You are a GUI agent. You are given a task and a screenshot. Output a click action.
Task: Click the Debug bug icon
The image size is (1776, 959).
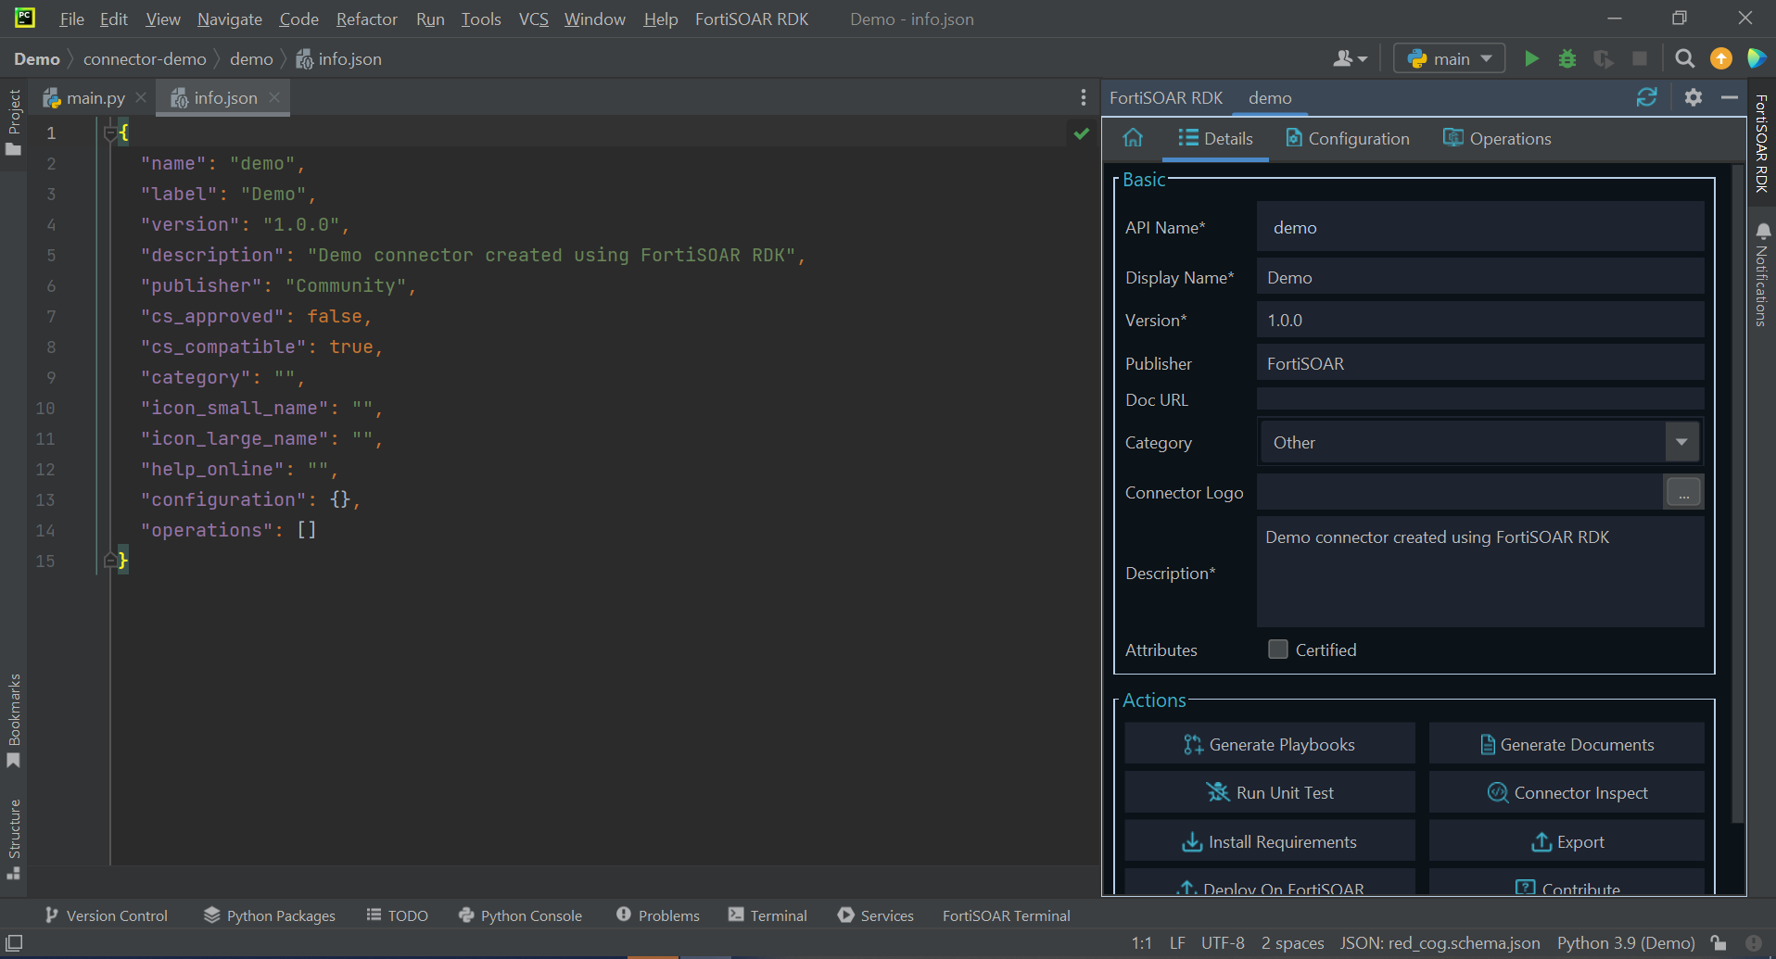point(1567,59)
